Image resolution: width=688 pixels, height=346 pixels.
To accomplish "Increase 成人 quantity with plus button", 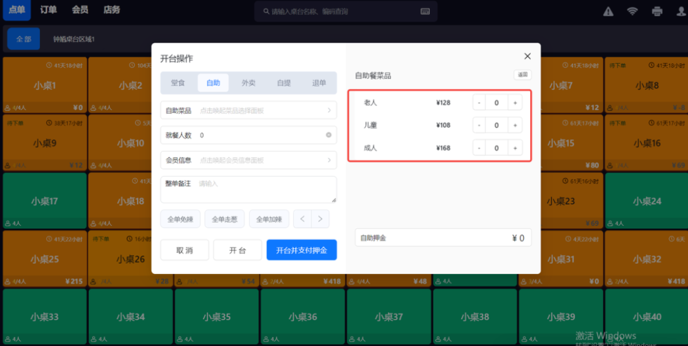I will [x=515, y=148].
